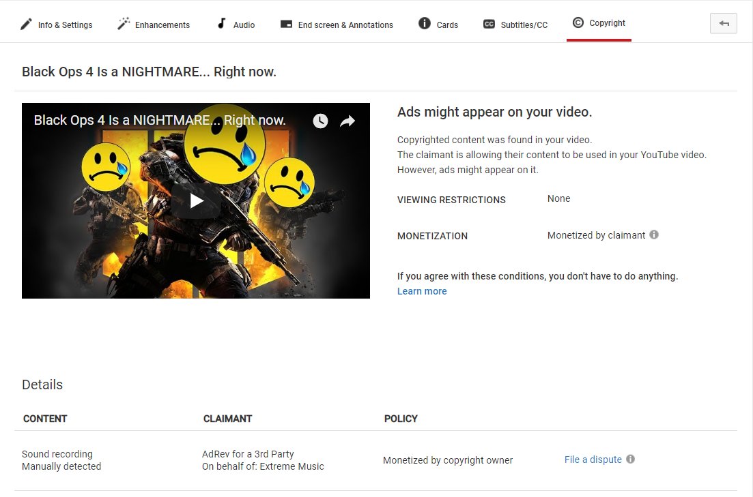Switch to the Enhancements tab

(154, 25)
